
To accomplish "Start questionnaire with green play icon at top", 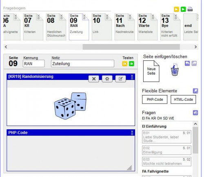I will pos(183,9).
